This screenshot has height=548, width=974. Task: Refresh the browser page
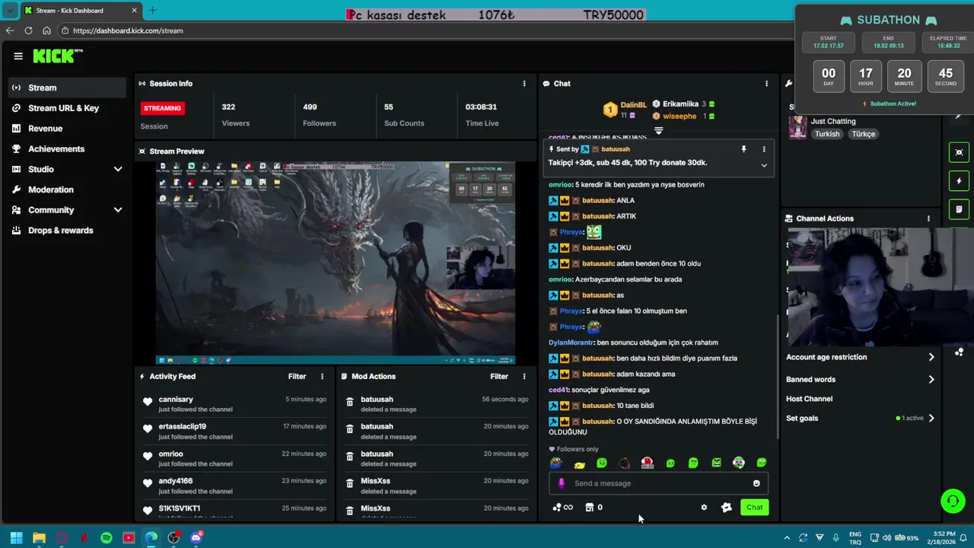[28, 30]
